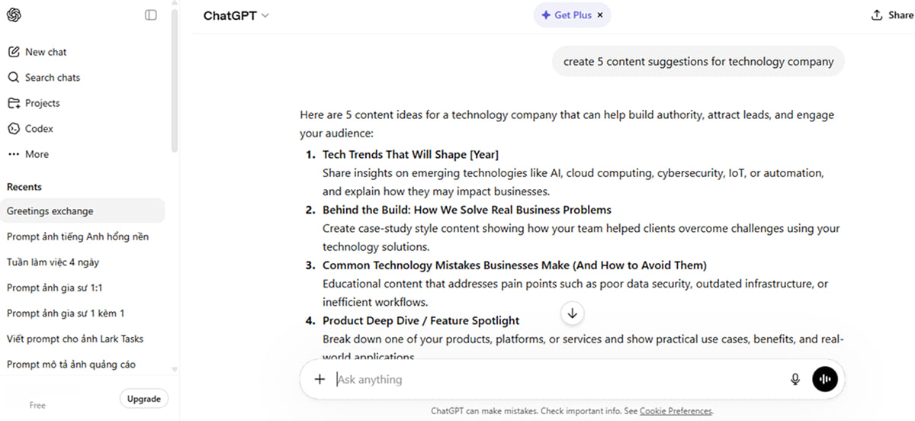Click the Share button
Image resolution: width=915 pixels, height=421 pixels.
[892, 15]
